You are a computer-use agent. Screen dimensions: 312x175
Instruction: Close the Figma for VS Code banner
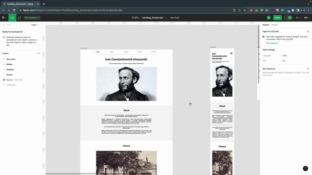(x=308, y=31)
